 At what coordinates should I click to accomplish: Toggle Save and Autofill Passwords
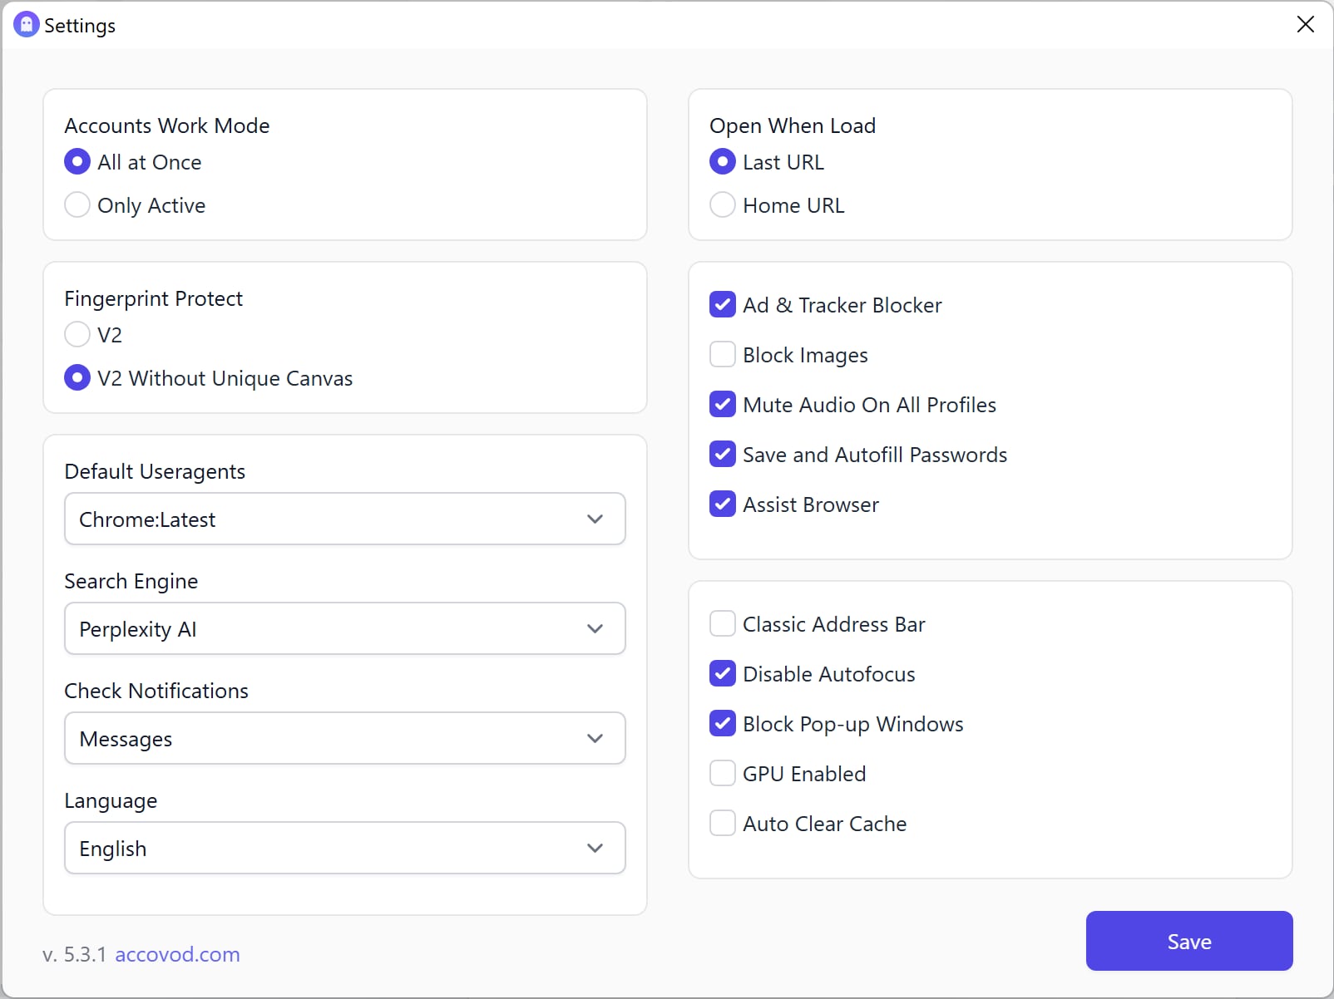pyautogui.click(x=723, y=455)
